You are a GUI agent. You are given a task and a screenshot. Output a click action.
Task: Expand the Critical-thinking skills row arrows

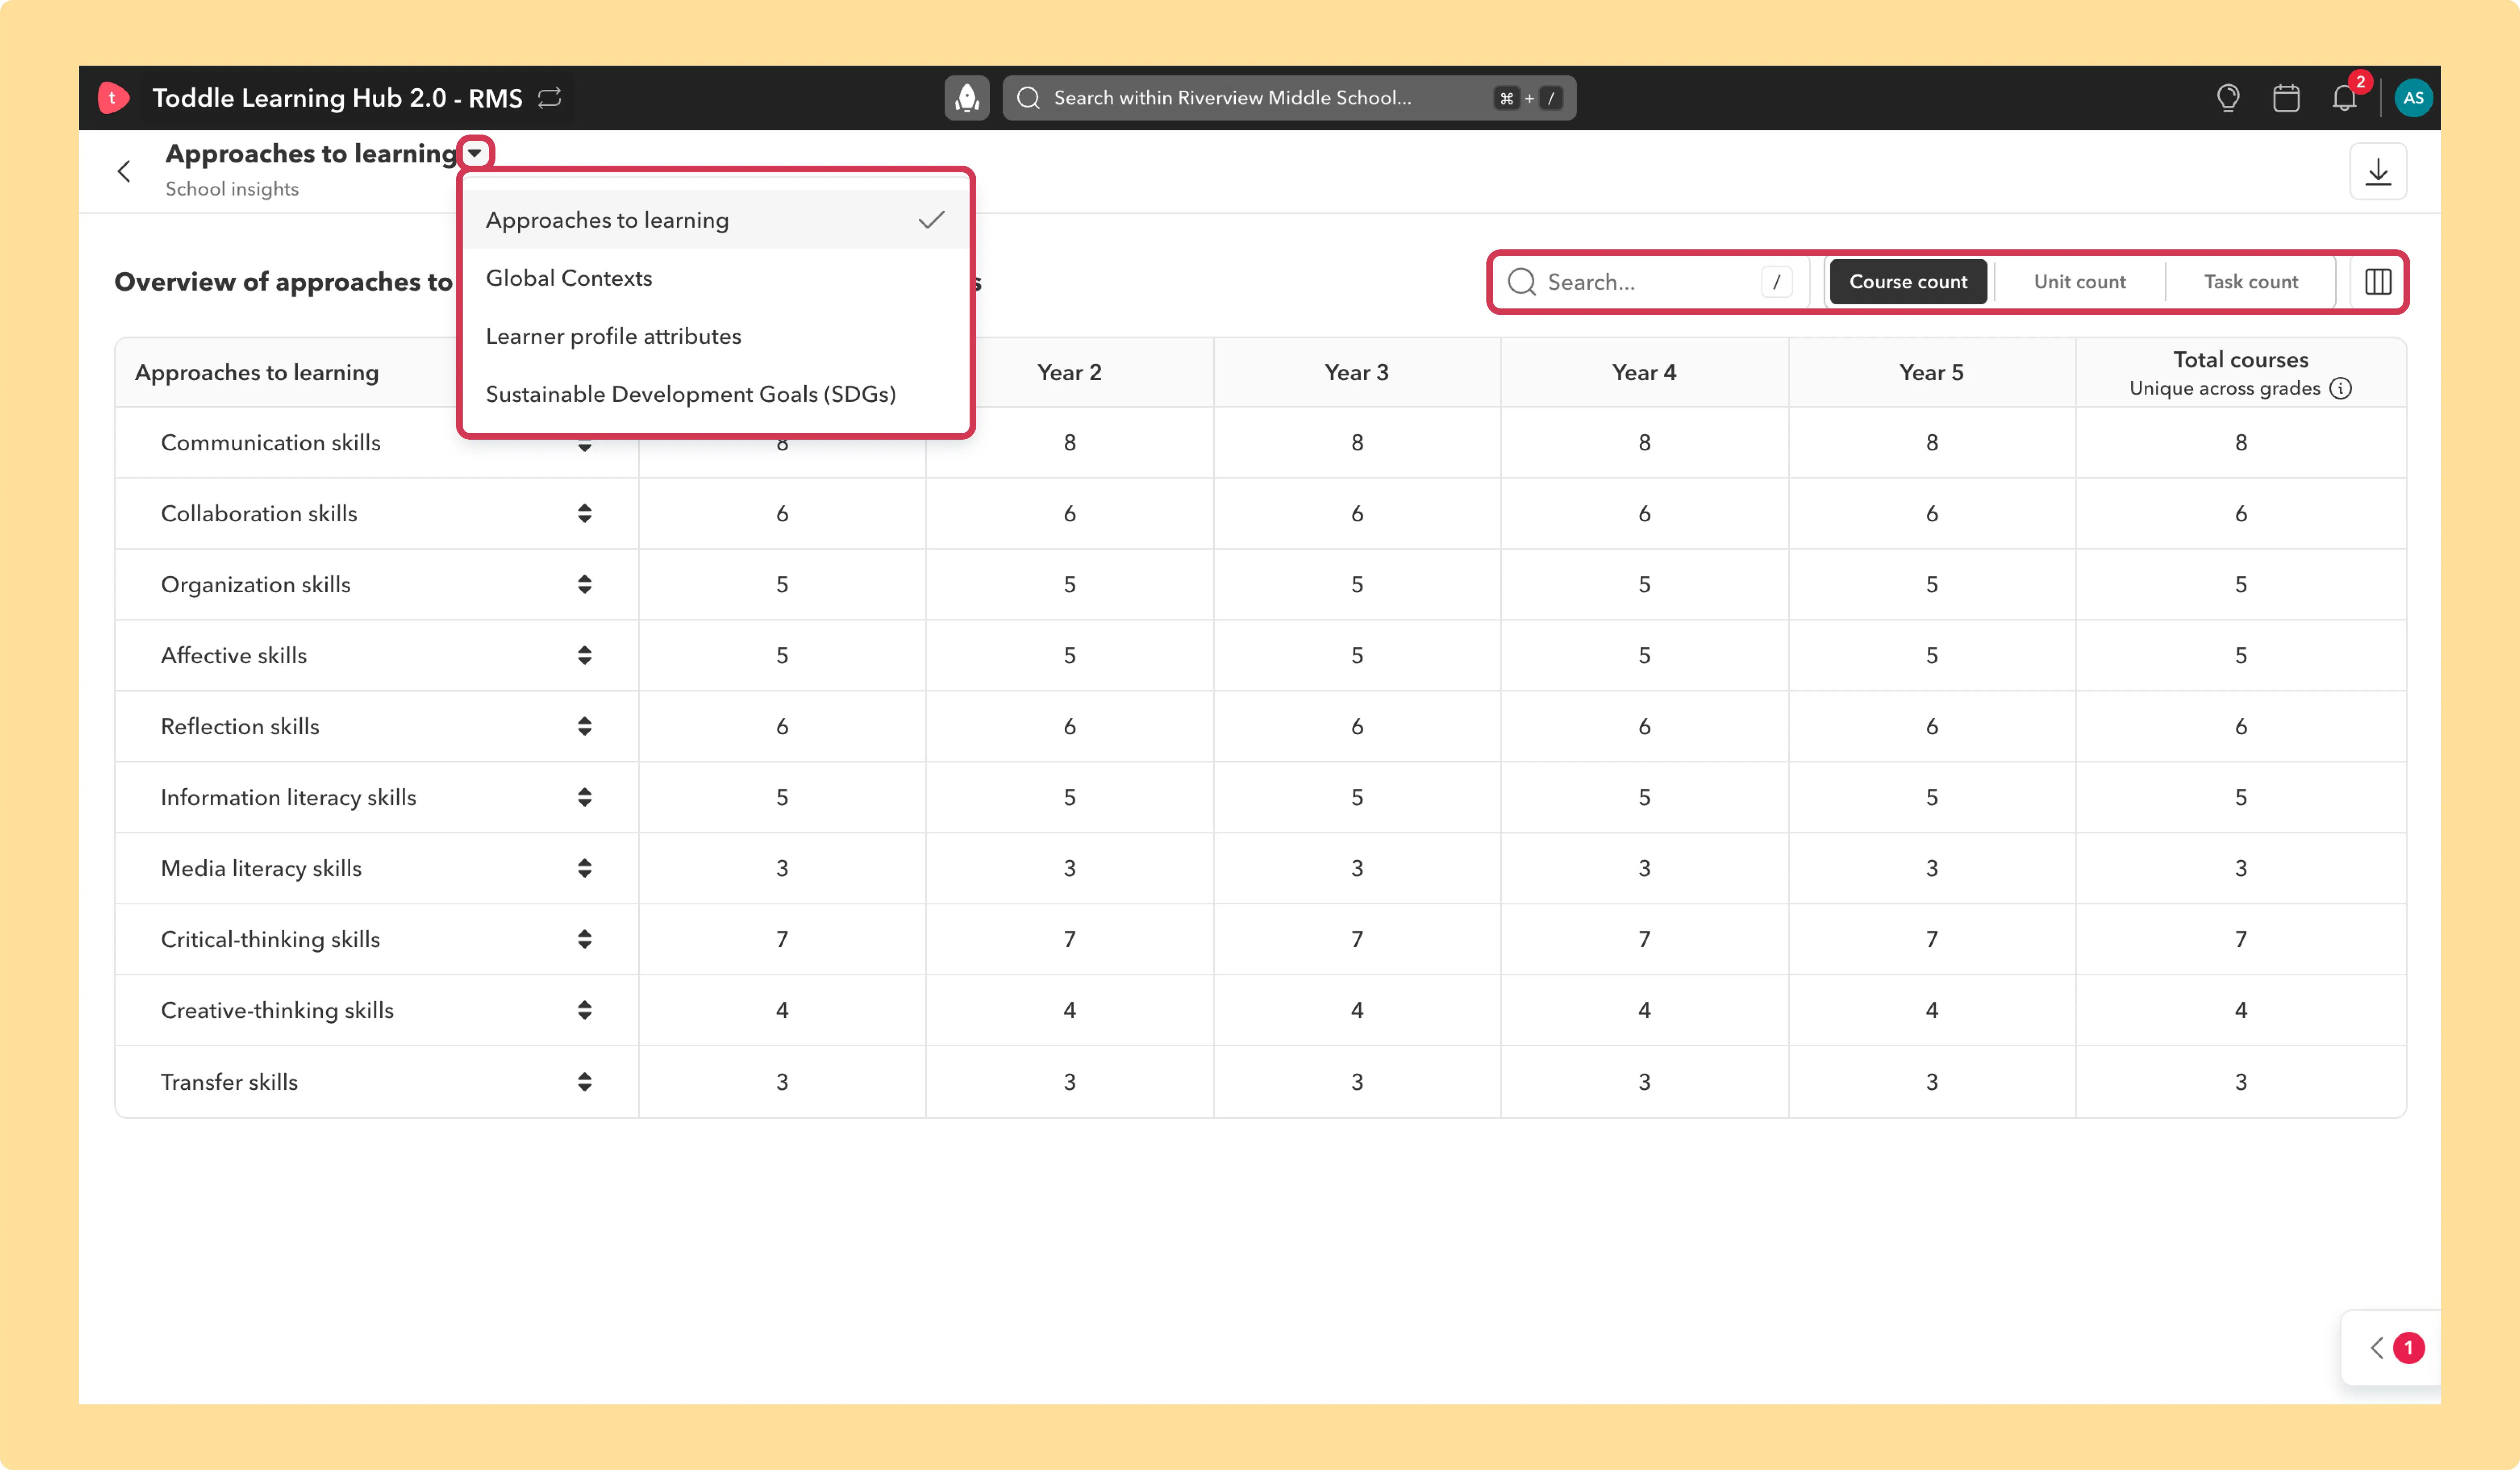[x=585, y=939]
